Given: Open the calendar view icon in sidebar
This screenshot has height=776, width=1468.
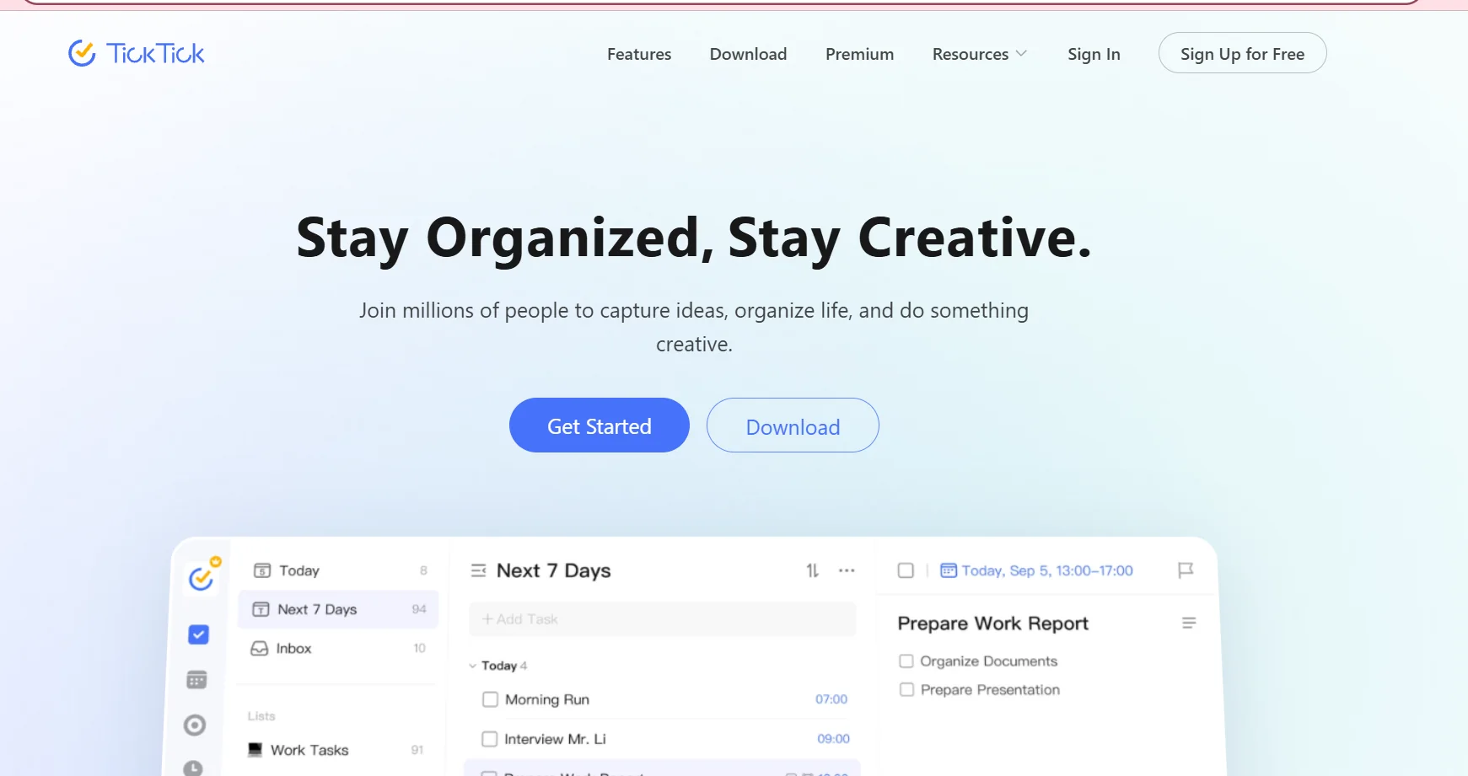Looking at the screenshot, I should (x=196, y=680).
